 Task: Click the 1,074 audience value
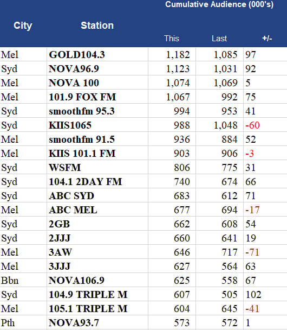178,83
